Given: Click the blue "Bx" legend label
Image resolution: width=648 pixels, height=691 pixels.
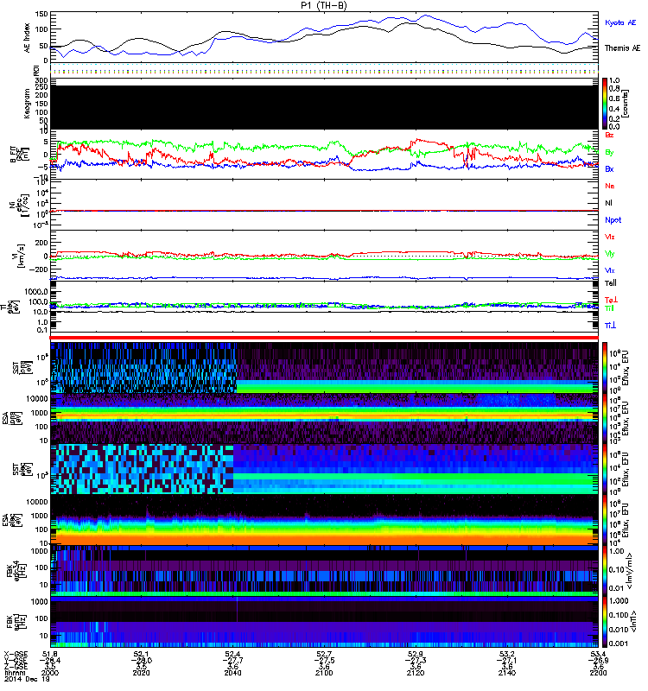Looking at the screenshot, I should pyautogui.click(x=609, y=168).
